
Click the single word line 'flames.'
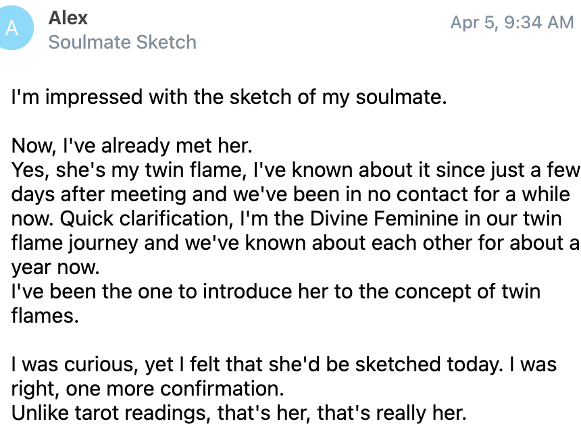pos(45,316)
